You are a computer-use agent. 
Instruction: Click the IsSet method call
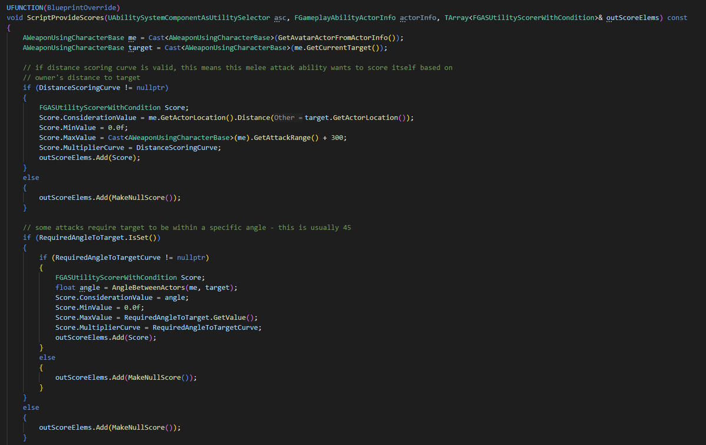[139, 237]
